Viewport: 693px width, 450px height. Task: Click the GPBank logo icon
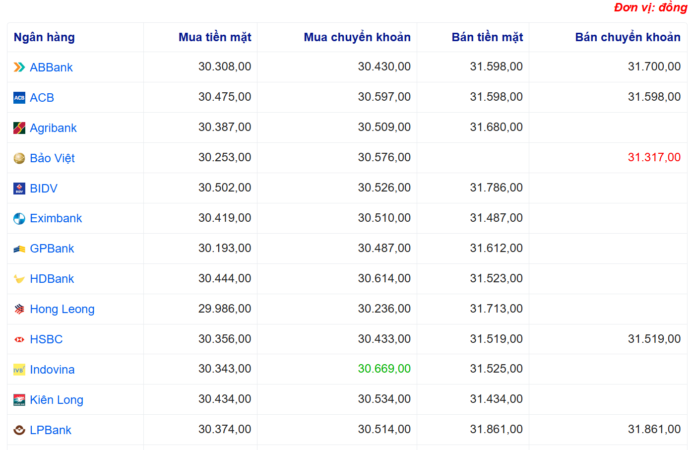pyautogui.click(x=19, y=249)
